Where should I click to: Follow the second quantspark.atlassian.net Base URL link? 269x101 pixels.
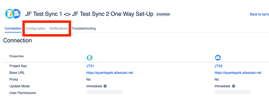coord(238,73)
